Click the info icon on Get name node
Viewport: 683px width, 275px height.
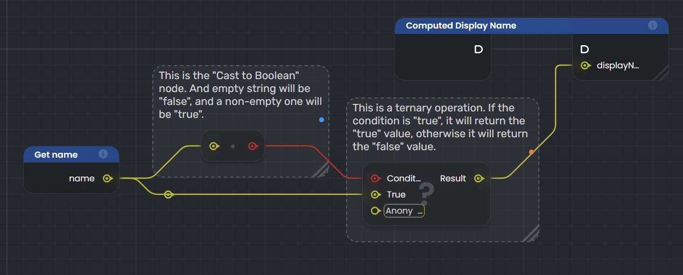103,154
